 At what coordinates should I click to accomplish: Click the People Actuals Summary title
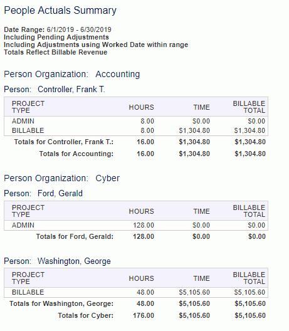(x=60, y=11)
